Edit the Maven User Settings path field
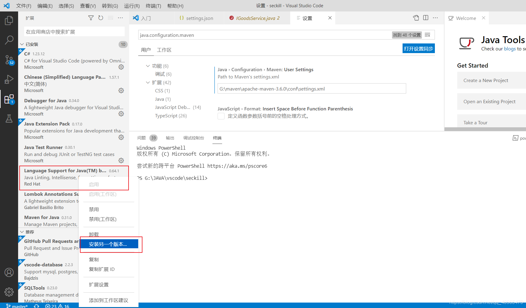 312,89
